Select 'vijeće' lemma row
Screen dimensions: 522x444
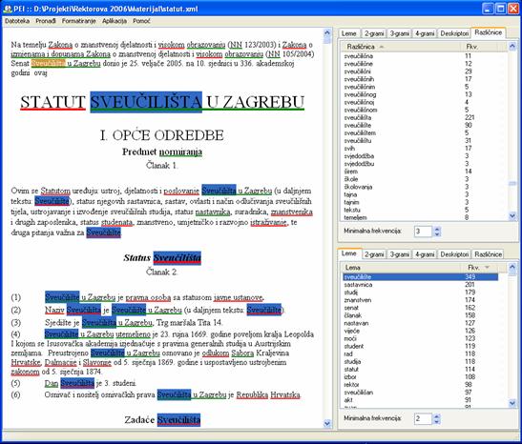click(x=421, y=331)
